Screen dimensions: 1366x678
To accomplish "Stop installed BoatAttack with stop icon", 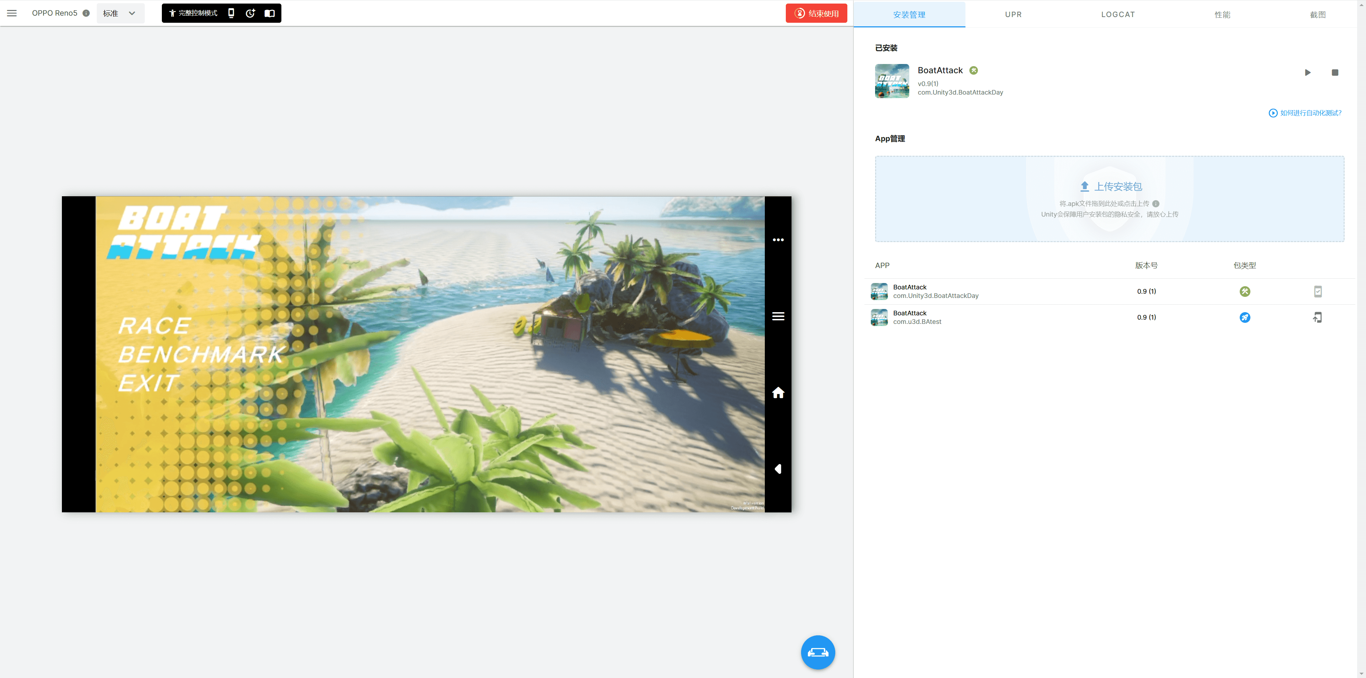I will tap(1335, 73).
